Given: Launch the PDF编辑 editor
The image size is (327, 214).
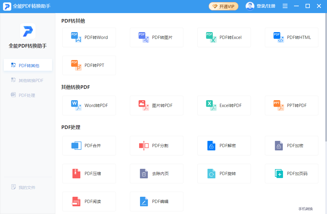Looking at the screenshot, I should click(156, 202).
